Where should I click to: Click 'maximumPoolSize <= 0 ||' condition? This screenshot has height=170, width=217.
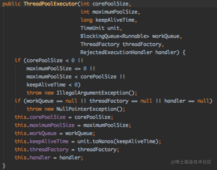(60, 69)
